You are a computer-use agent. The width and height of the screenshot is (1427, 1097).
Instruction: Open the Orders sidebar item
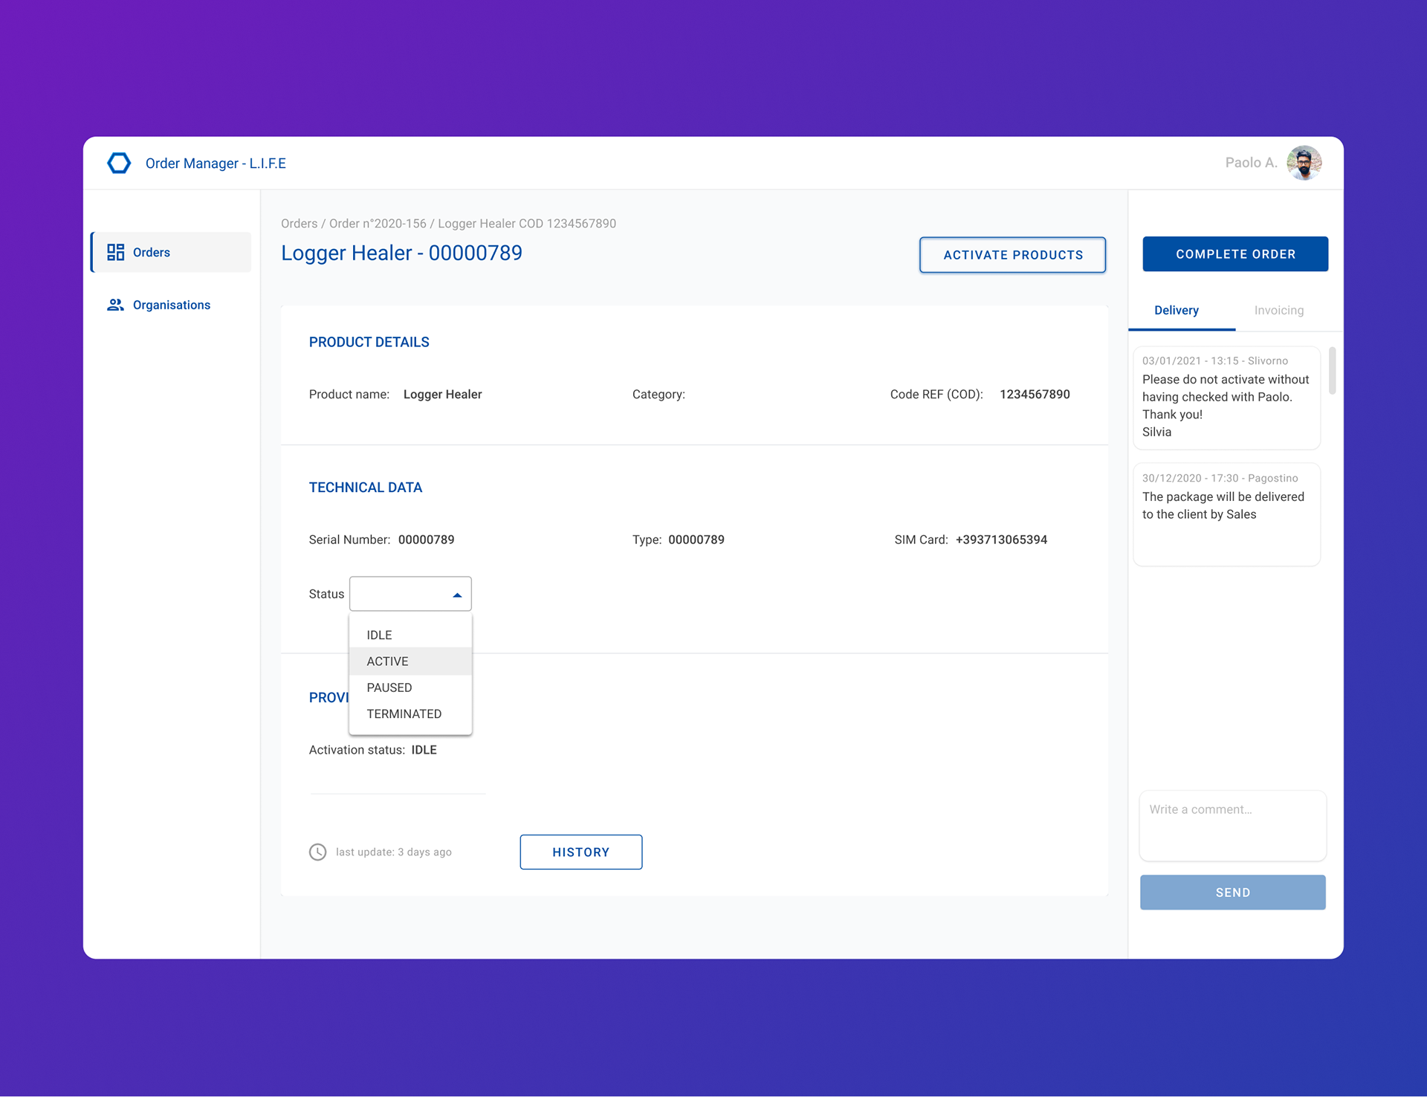click(171, 253)
